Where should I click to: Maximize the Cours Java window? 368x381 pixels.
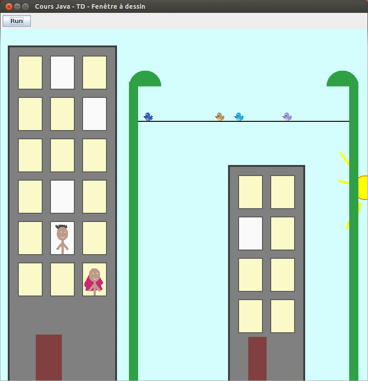pyautogui.click(x=25, y=6)
